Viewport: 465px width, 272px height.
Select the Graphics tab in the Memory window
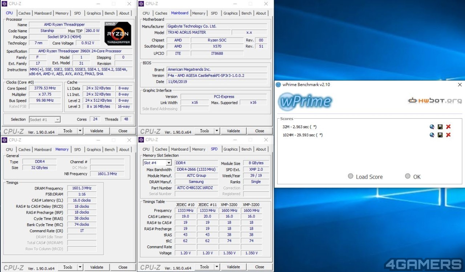point(94,150)
